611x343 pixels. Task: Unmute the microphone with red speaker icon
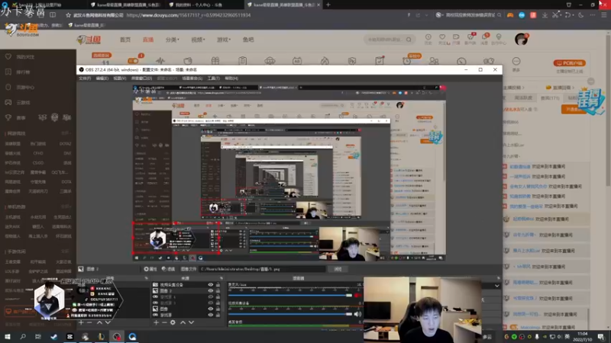click(357, 296)
